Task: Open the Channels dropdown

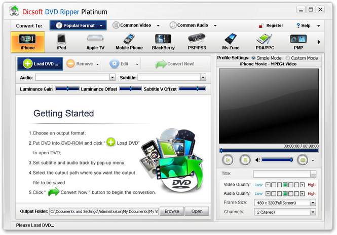Action: [x=313, y=212]
